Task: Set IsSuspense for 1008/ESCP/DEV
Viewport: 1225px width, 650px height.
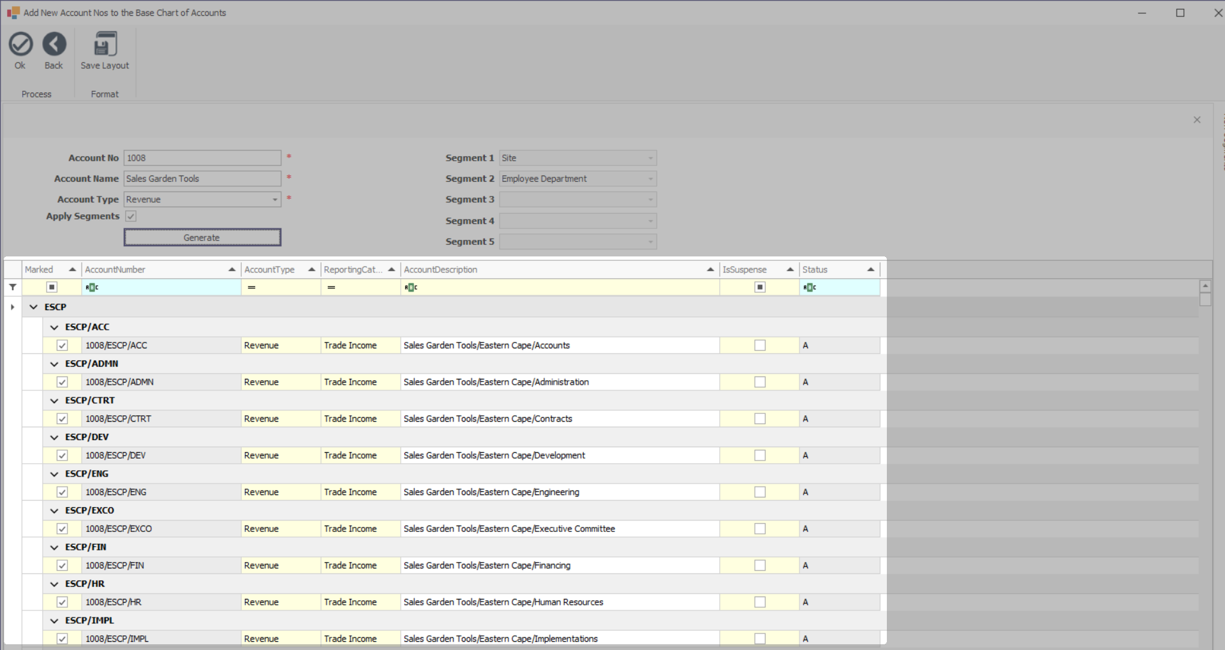Action: pos(760,455)
